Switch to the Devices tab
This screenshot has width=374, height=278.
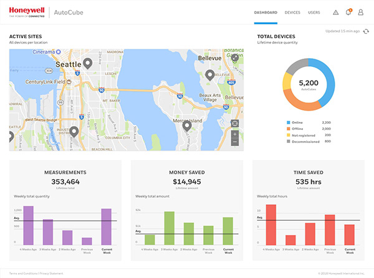click(292, 12)
